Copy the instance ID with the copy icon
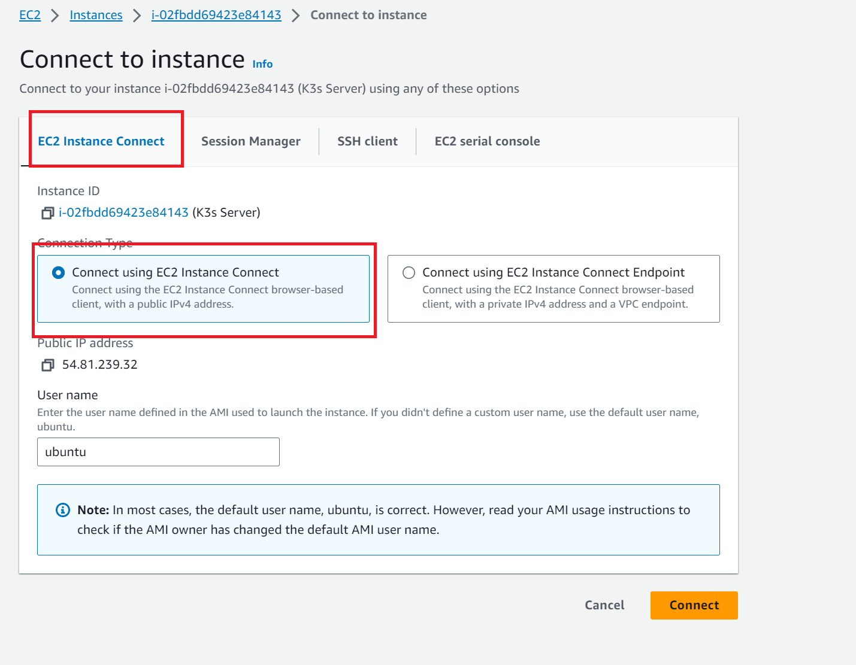 (x=48, y=213)
